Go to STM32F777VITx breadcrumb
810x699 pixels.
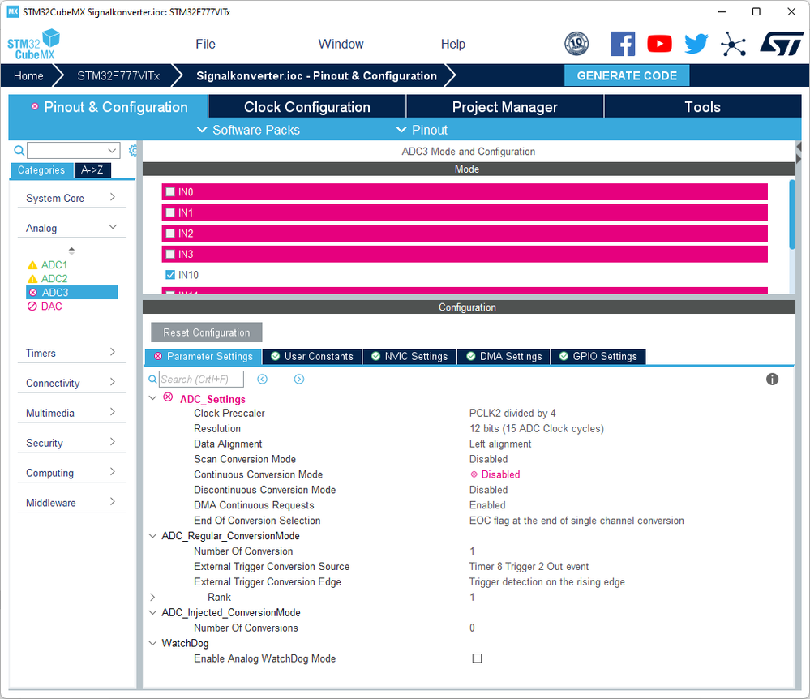tap(118, 76)
